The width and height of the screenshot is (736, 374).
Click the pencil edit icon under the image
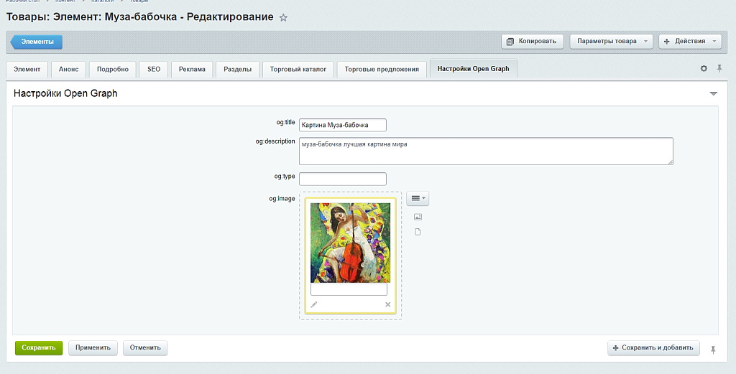(x=314, y=304)
